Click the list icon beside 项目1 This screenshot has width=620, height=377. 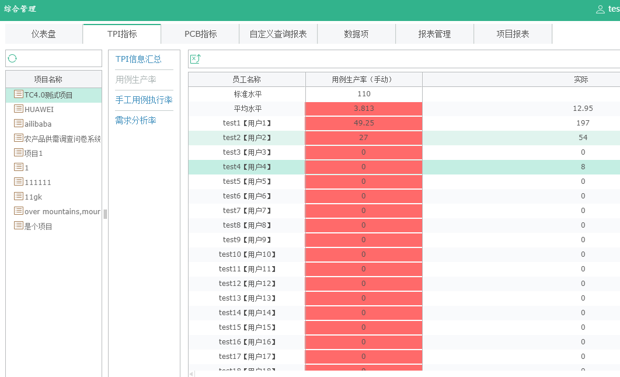tap(19, 152)
